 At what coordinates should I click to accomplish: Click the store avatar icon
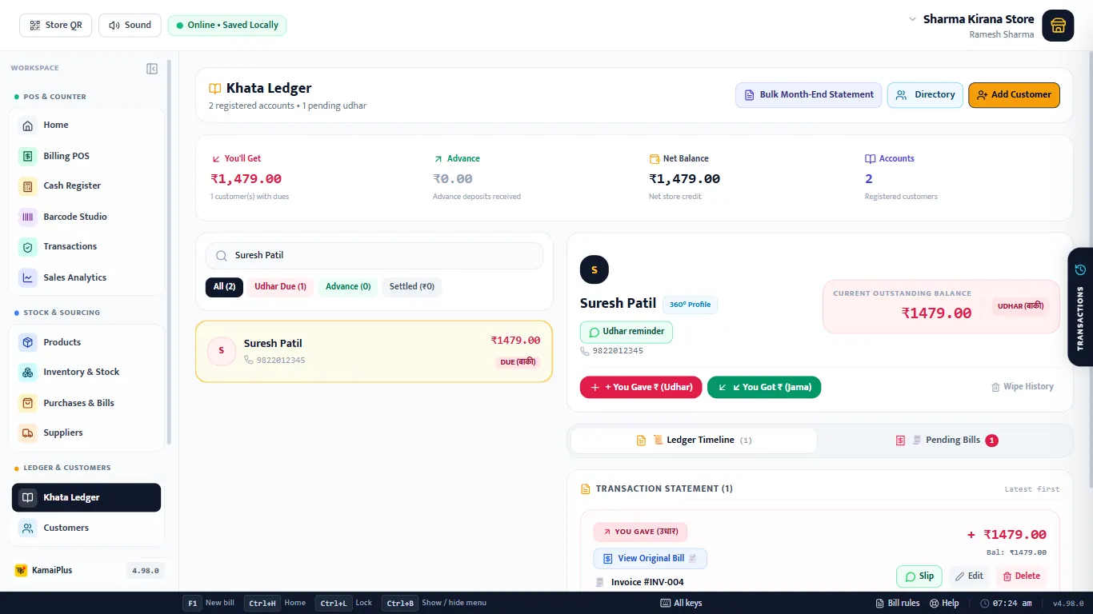1058,25
